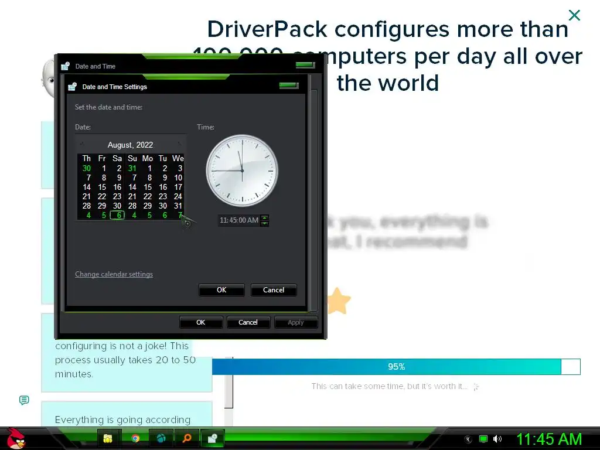Decrease the time with the down spinner
600x450 pixels.
point(264,223)
